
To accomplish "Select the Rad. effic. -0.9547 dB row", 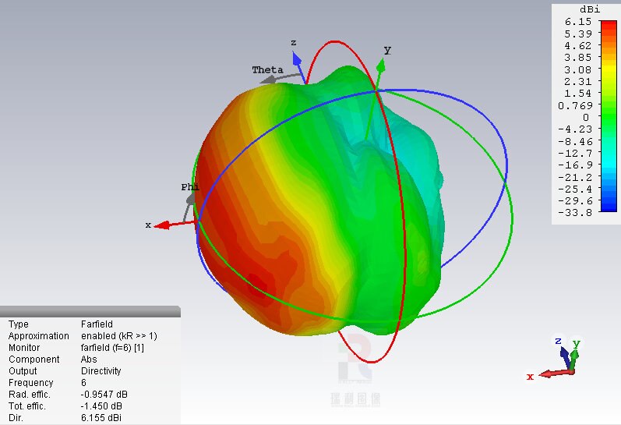I will coord(90,395).
